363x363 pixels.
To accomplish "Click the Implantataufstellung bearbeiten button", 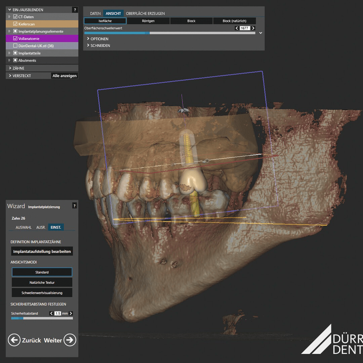I will [42, 251].
